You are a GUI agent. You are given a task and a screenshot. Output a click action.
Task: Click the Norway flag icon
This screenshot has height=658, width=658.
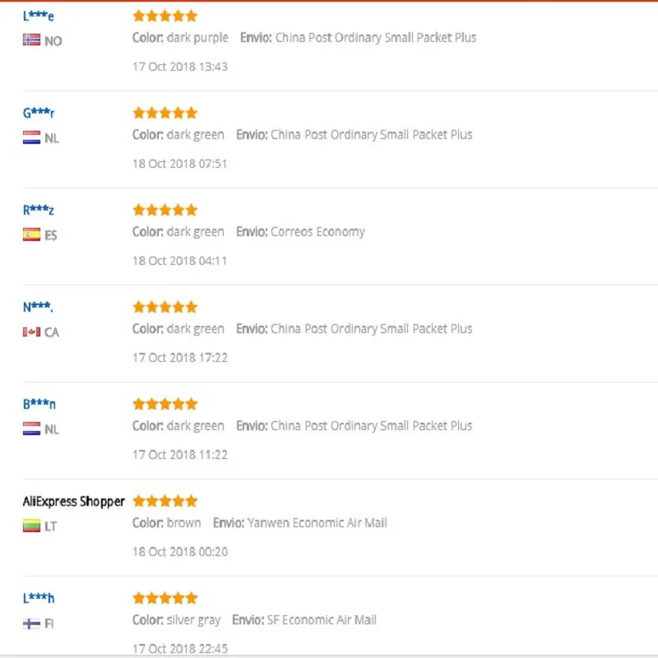[x=31, y=40]
